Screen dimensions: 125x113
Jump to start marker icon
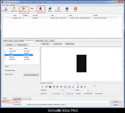click(70, 87)
